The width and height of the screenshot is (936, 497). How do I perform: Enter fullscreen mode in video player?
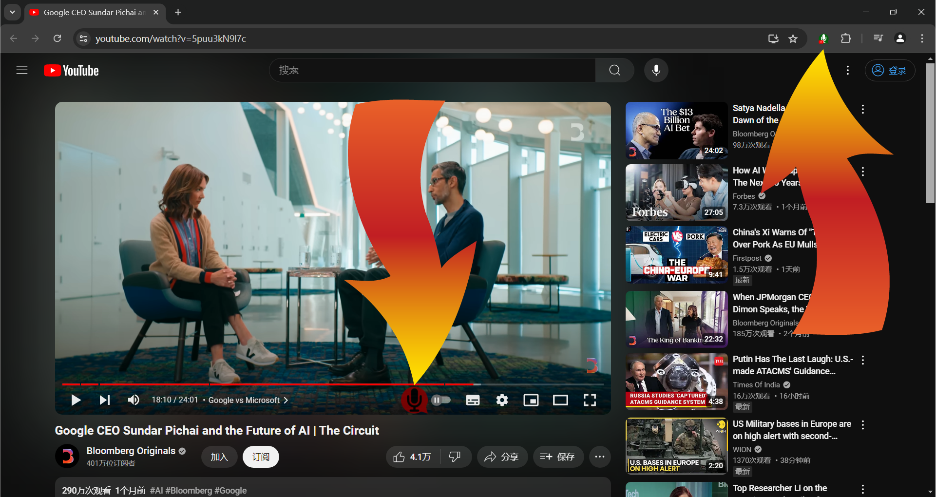click(x=590, y=400)
